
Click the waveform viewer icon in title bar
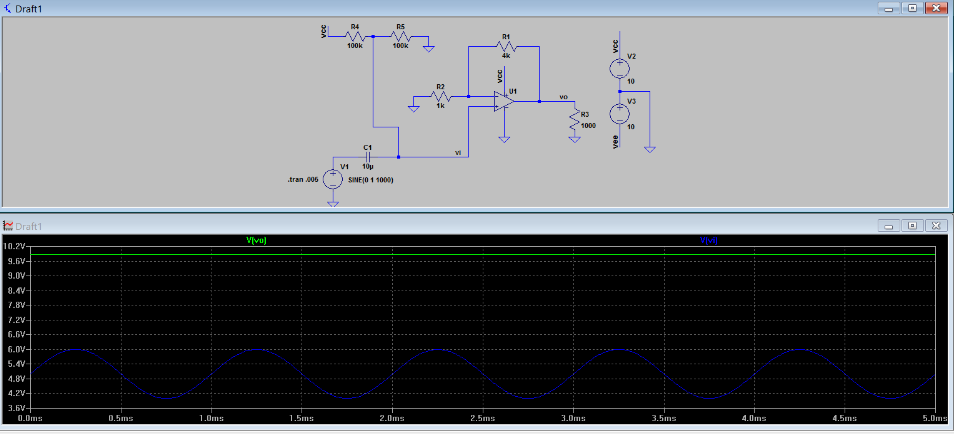[x=8, y=226]
